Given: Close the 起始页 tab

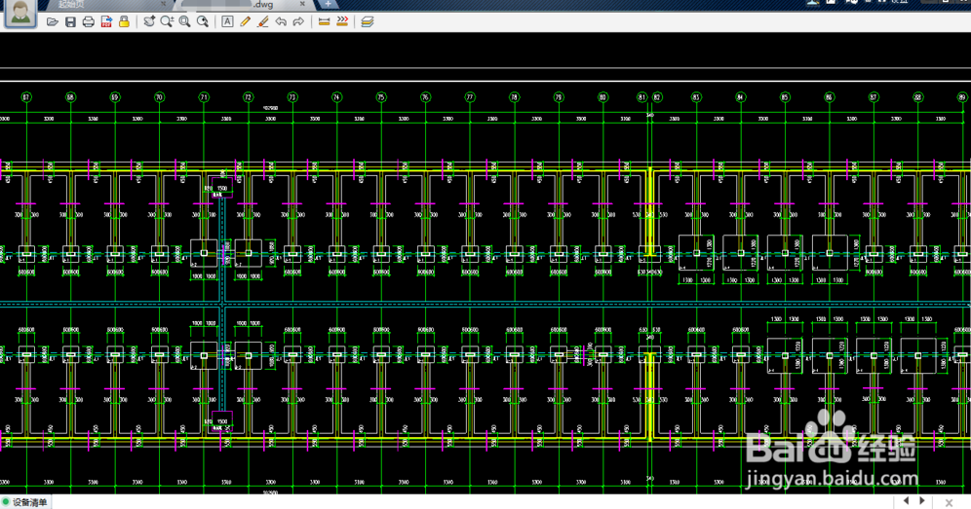Looking at the screenshot, I should (164, 4).
